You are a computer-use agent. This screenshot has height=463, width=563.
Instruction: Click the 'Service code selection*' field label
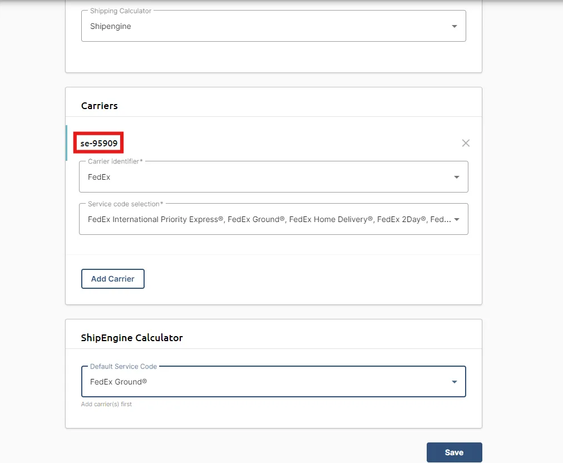click(125, 204)
